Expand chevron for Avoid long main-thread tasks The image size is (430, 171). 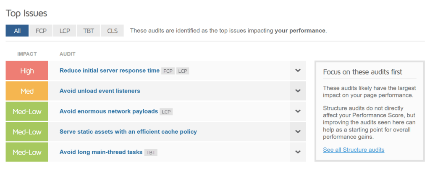(298, 152)
